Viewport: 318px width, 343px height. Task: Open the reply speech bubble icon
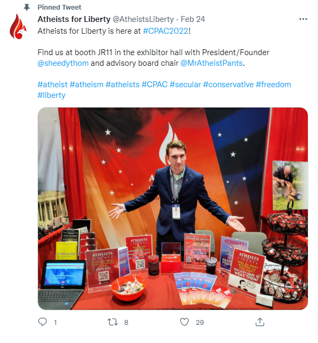tap(42, 322)
